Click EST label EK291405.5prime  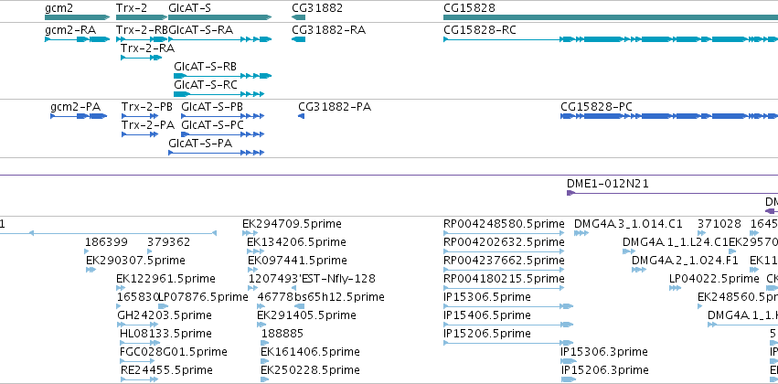click(306, 315)
